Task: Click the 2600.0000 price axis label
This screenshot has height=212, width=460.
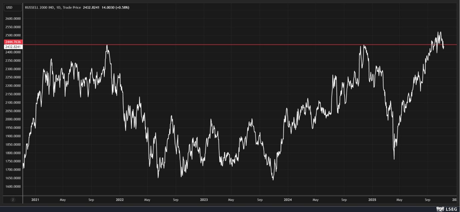Action: (13, 19)
